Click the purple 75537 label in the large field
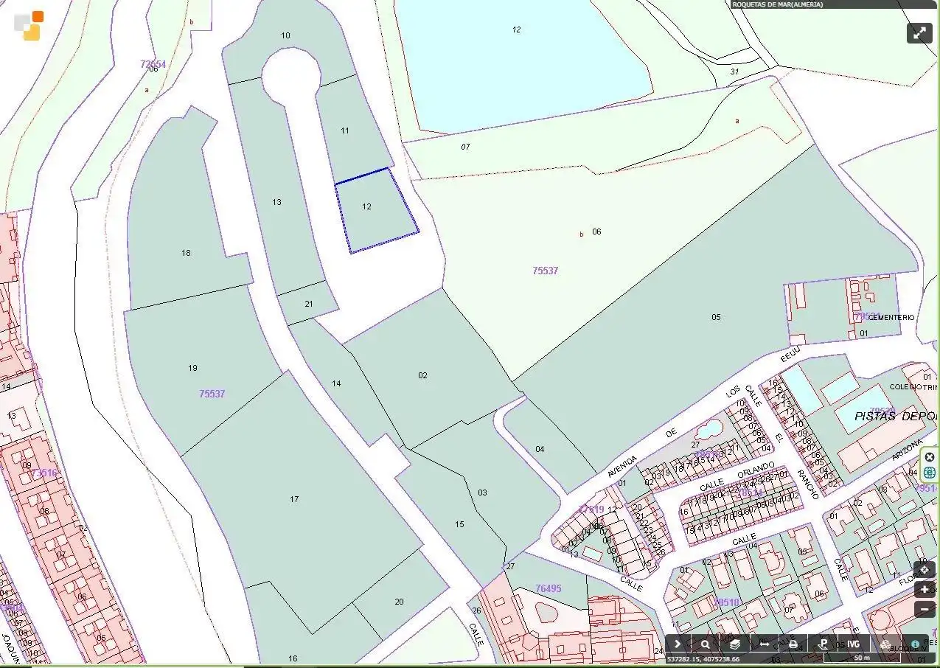Screen dimensions: 940x668 click(546, 271)
